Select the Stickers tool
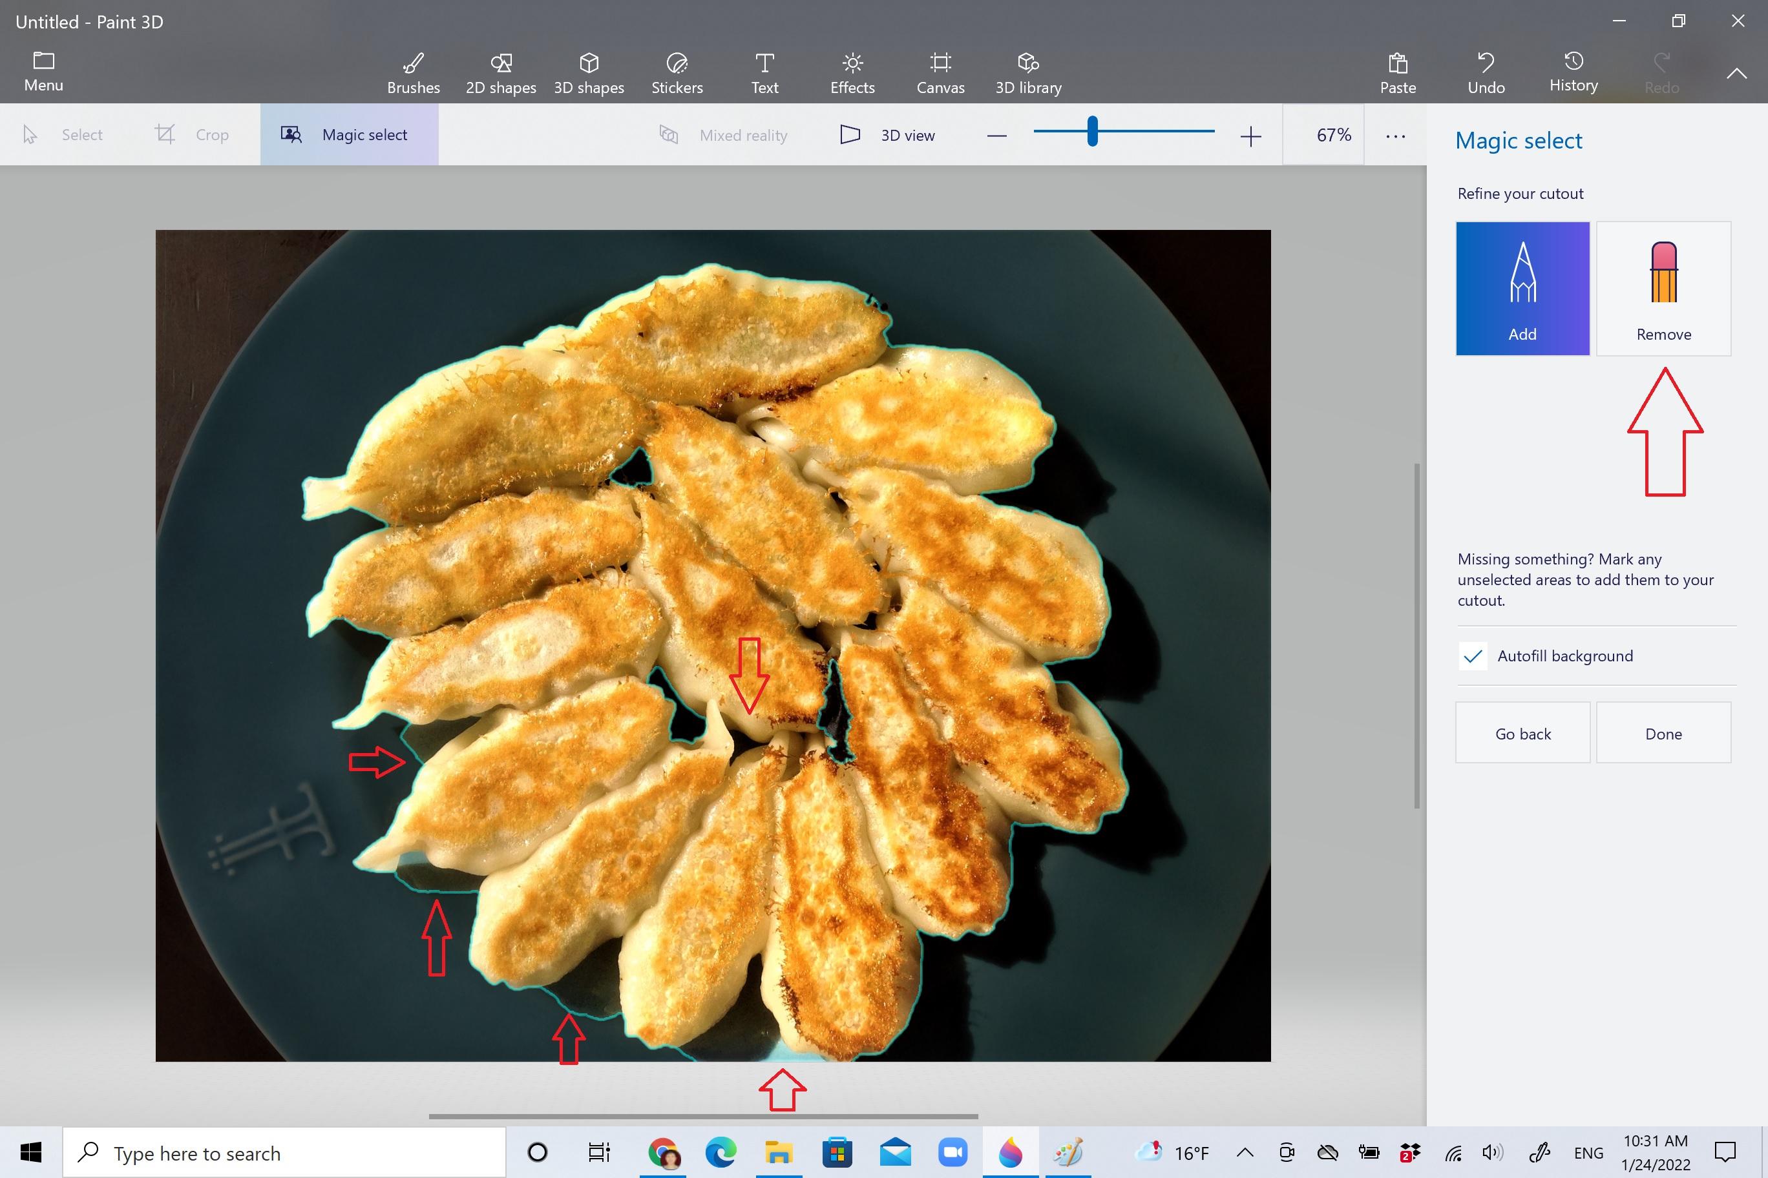The width and height of the screenshot is (1768, 1178). [677, 71]
